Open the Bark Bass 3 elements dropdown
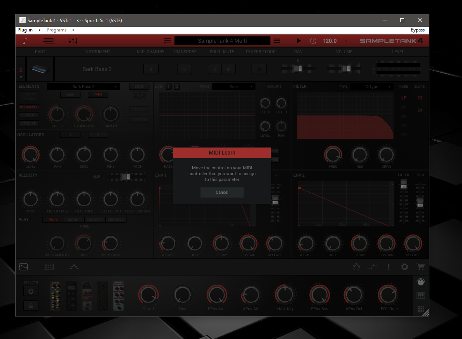This screenshot has width=462, height=339. [x=84, y=87]
